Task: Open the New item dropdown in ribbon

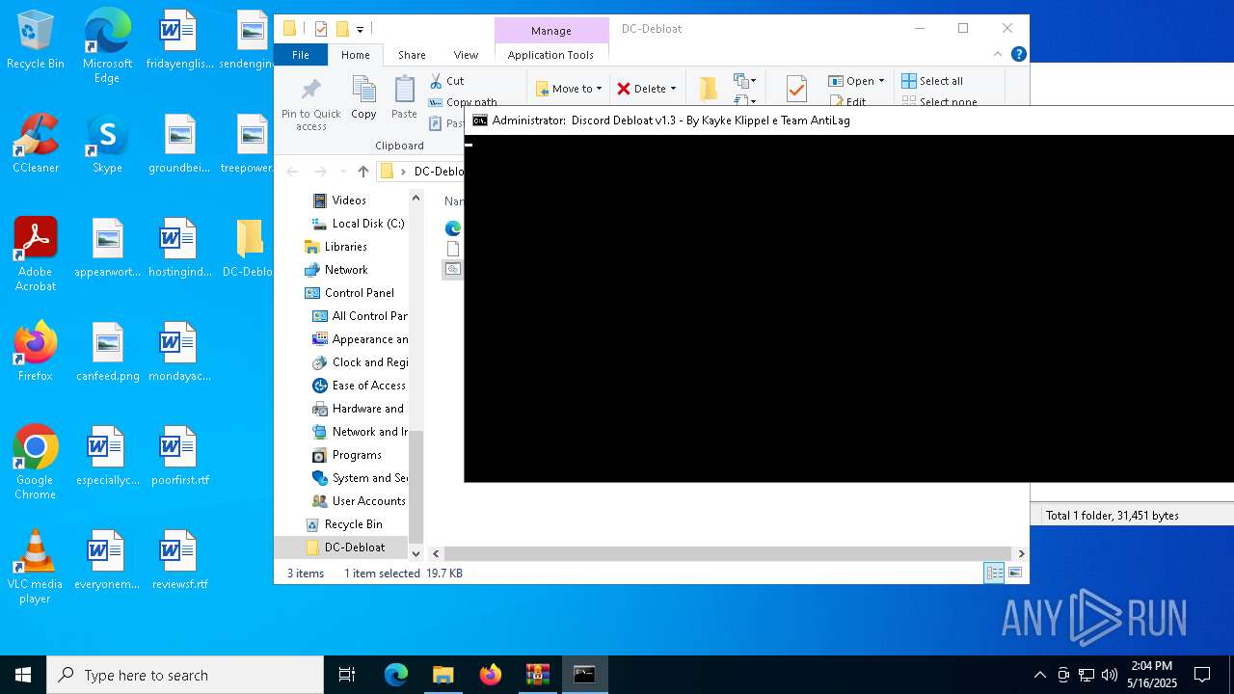Action: coord(745,81)
